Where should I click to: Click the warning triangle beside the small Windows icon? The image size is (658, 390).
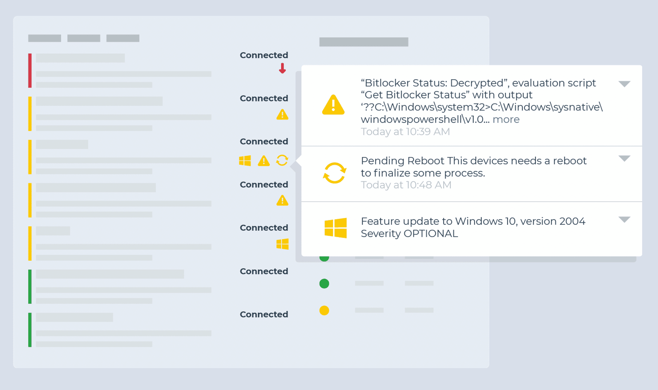pyautogui.click(x=264, y=161)
